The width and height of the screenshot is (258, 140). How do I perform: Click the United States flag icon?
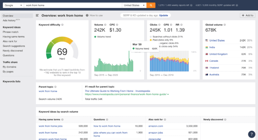click(207, 40)
